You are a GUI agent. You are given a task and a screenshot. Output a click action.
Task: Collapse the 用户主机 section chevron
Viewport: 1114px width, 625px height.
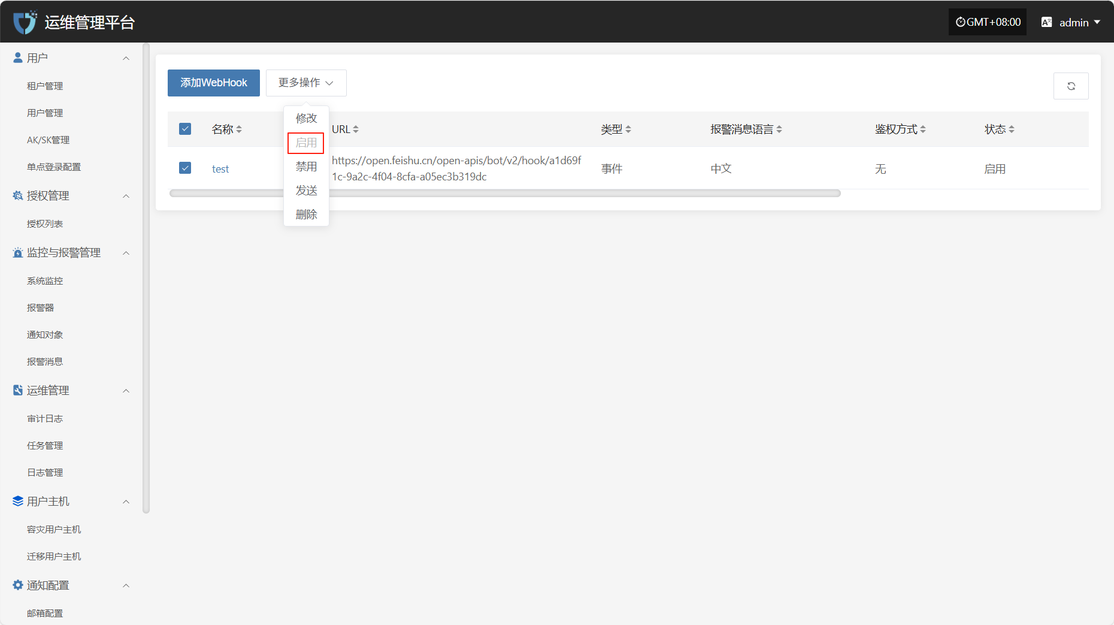click(126, 502)
